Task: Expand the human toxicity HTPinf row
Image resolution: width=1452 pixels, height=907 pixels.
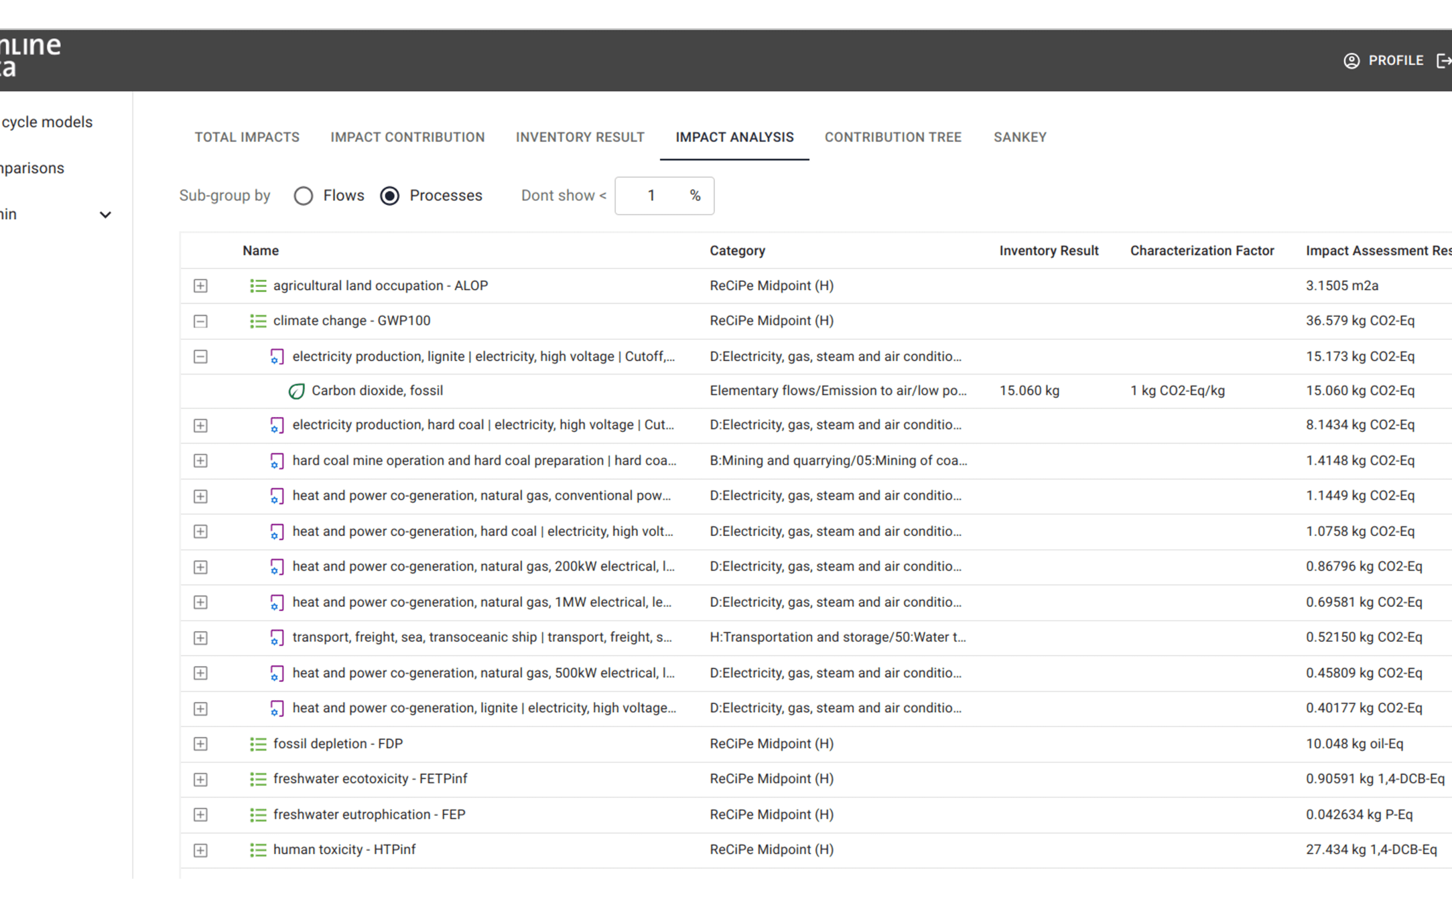Action: [x=200, y=850]
